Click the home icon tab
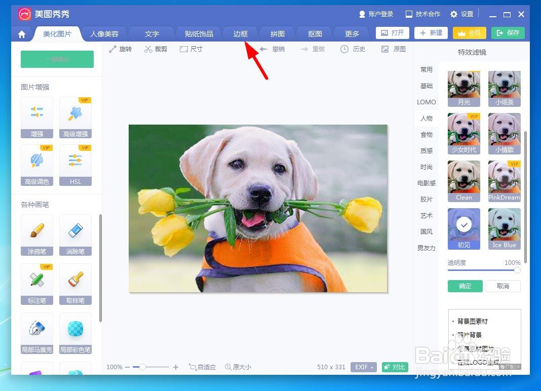This screenshot has width=541, height=391. point(22,34)
